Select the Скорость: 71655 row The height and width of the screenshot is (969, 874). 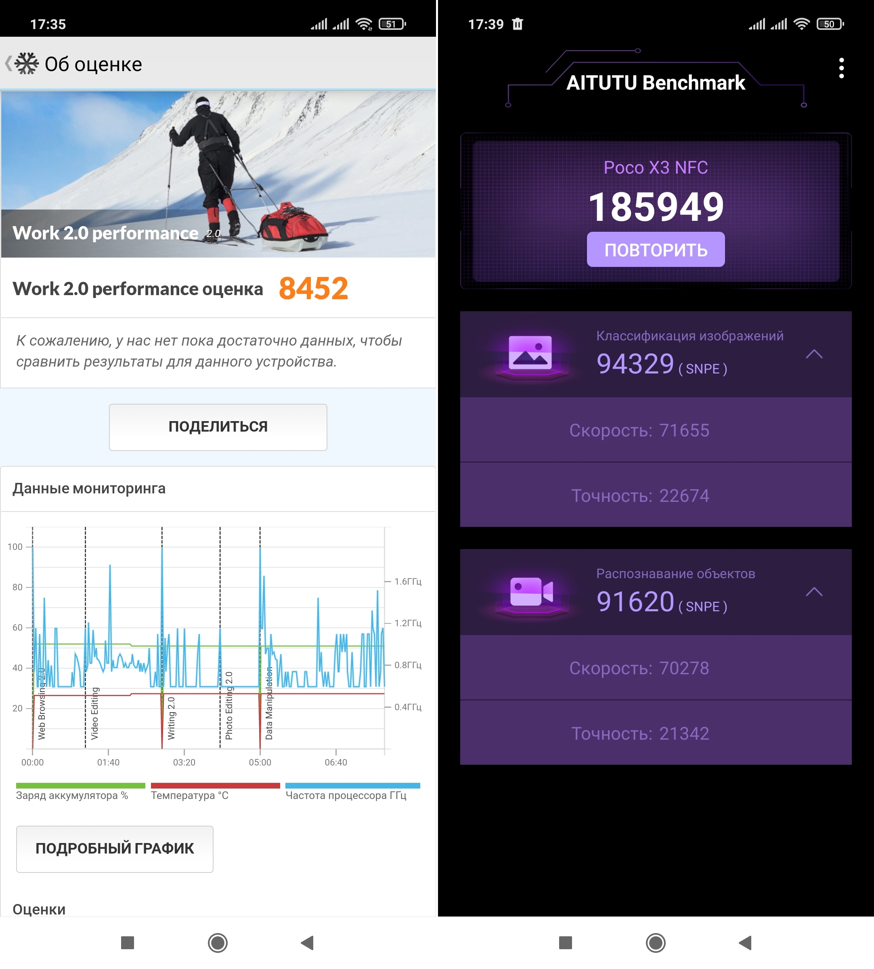pyautogui.click(x=656, y=430)
